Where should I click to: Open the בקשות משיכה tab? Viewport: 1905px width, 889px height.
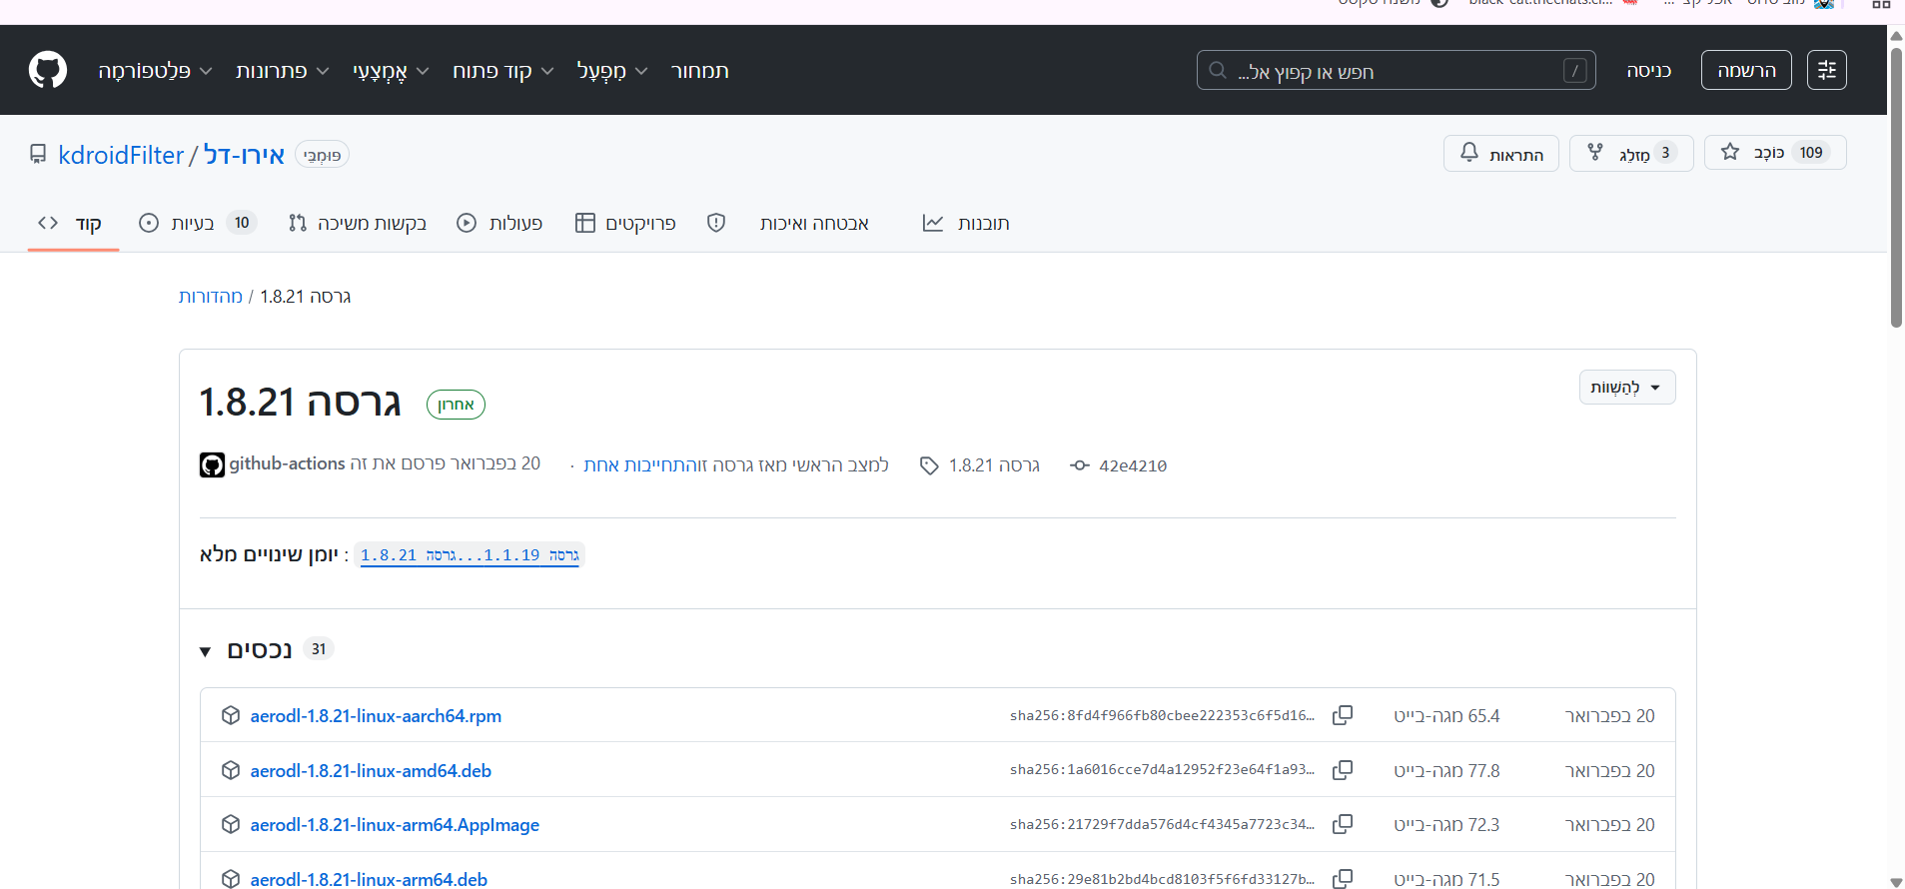pyautogui.click(x=358, y=223)
